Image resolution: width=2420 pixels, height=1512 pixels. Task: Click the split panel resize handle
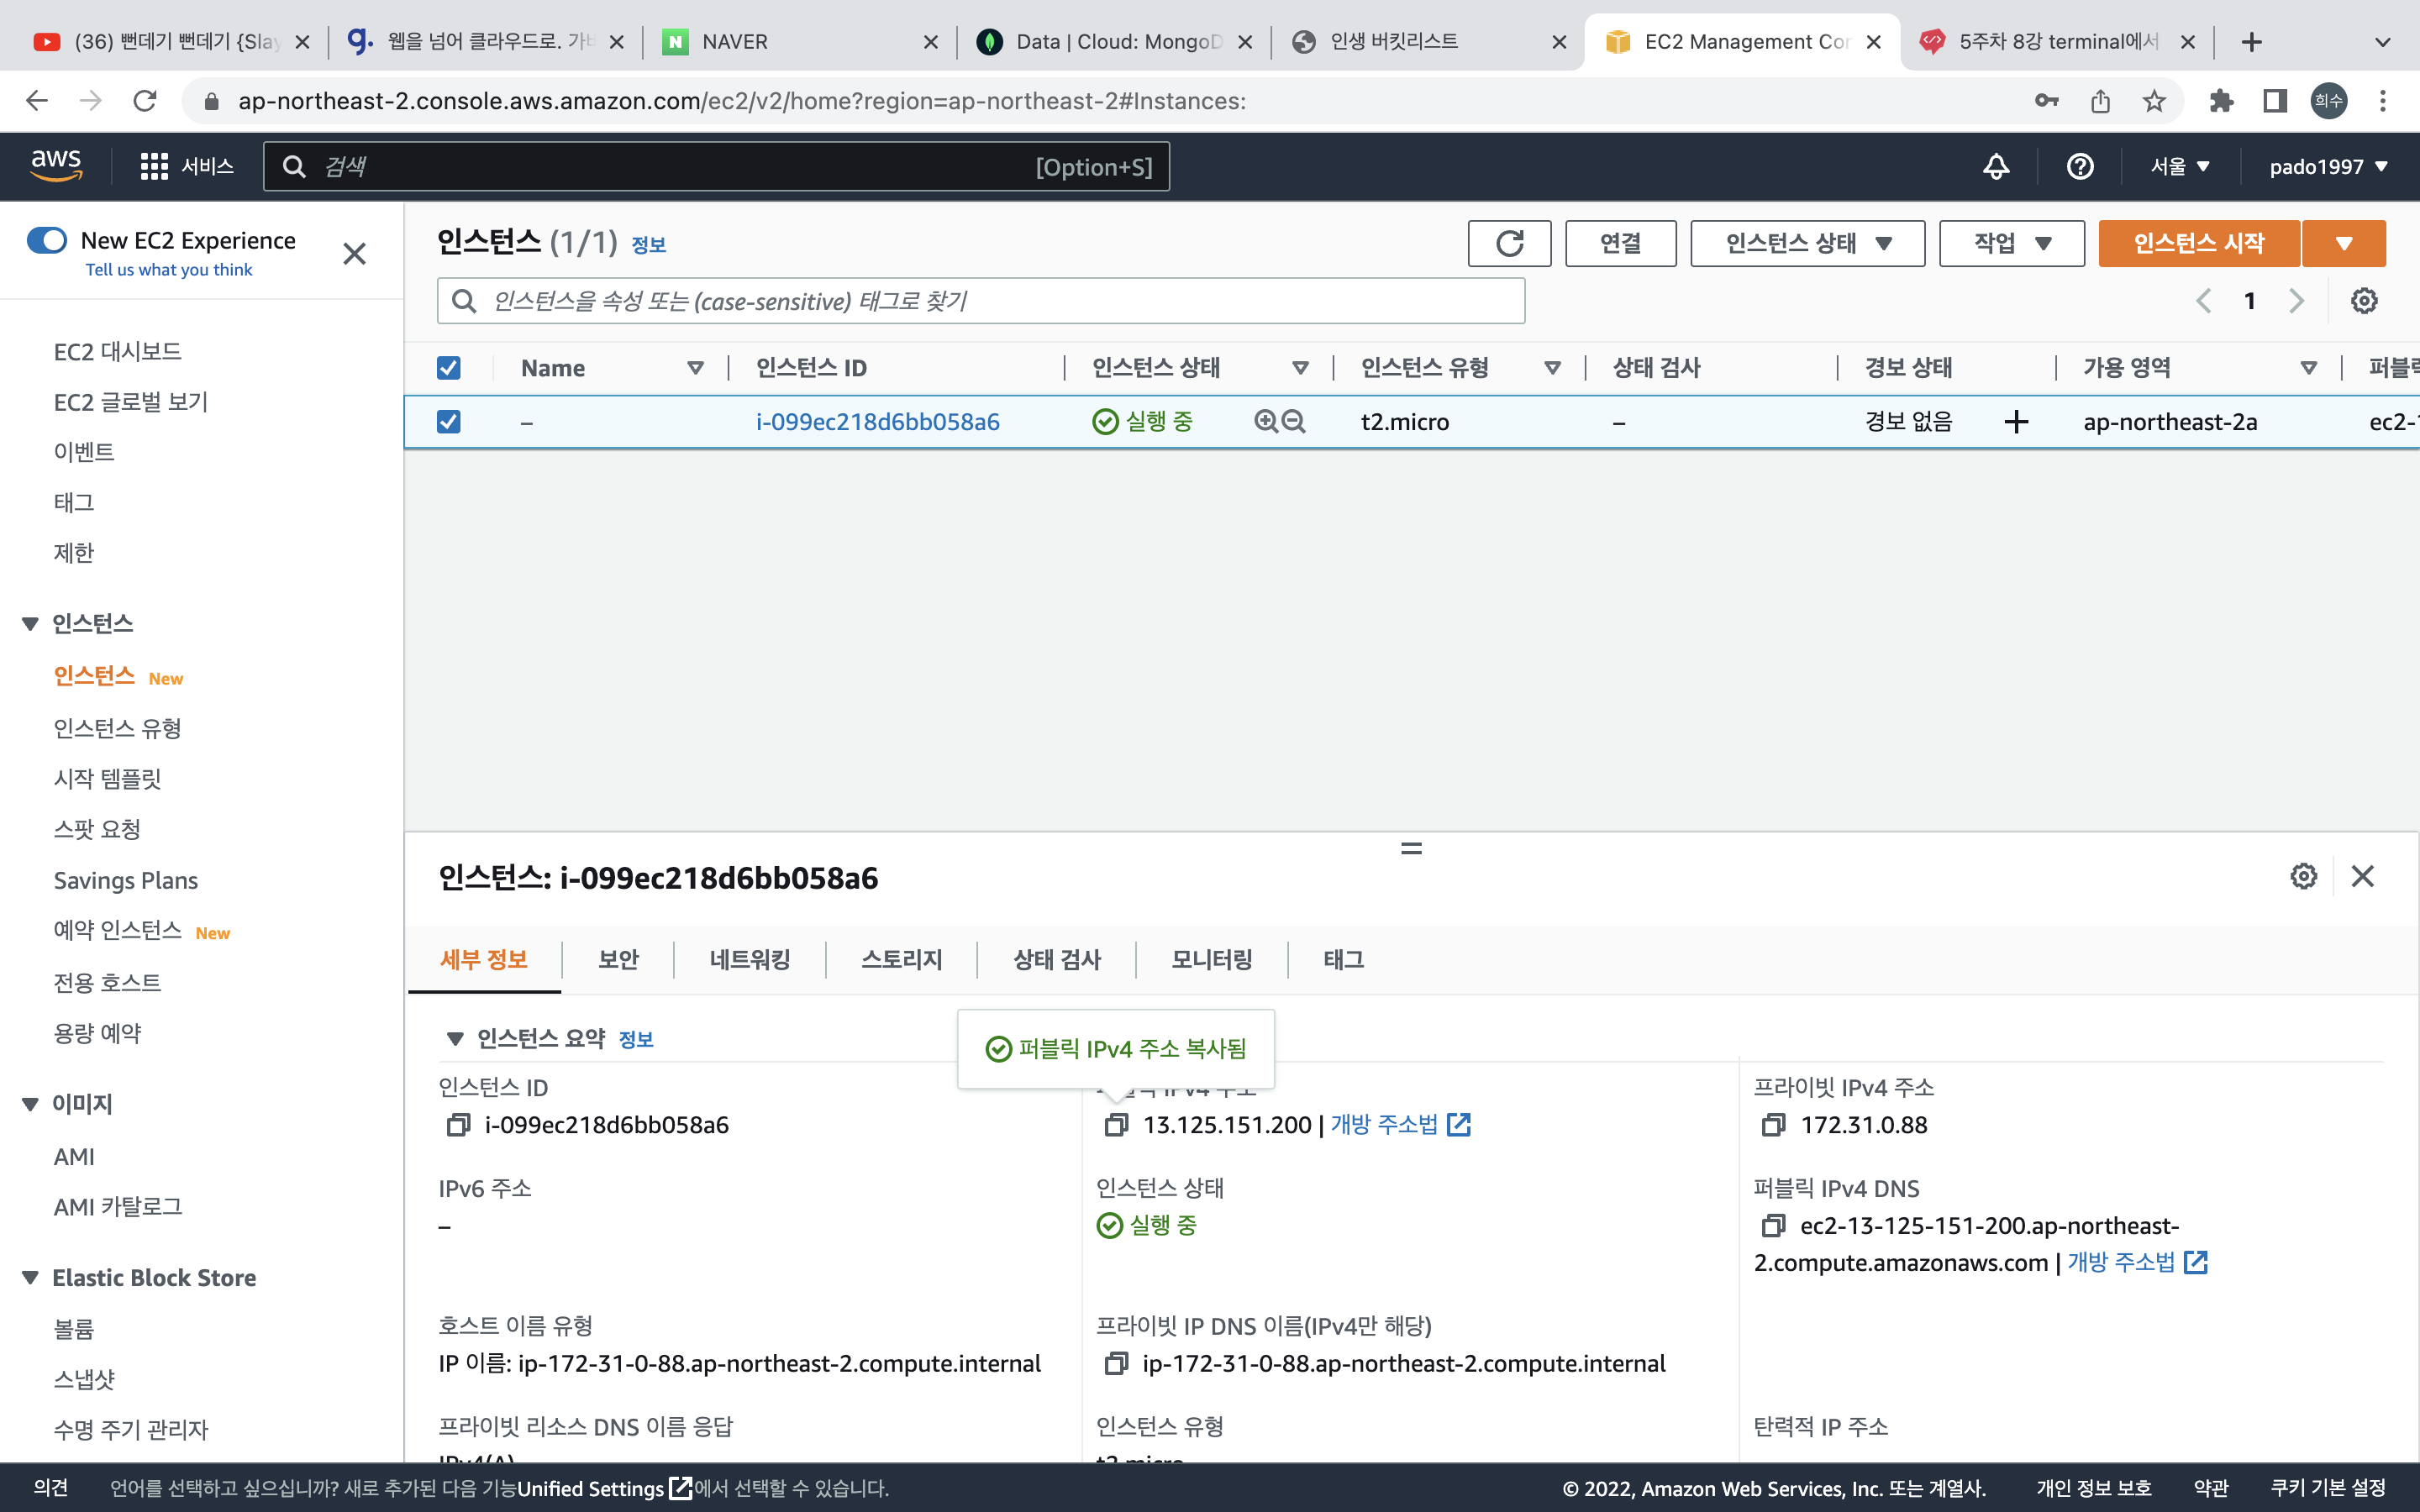pos(1411,848)
